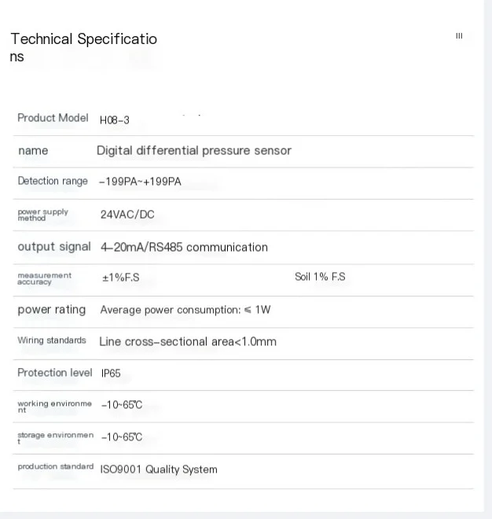The image size is (492, 519).
Task: Click the Product Model label
Action: coord(53,118)
